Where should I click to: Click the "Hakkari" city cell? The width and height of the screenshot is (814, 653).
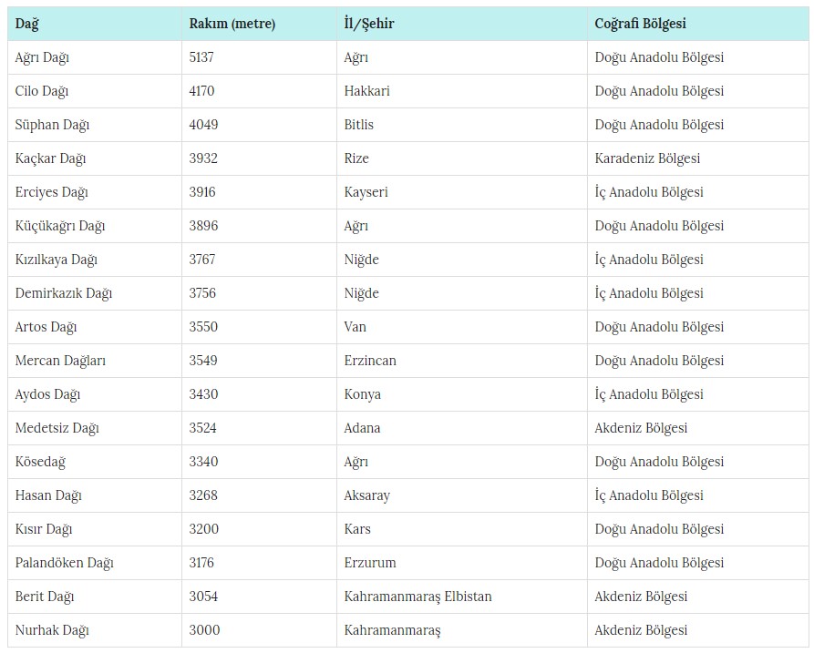point(367,91)
